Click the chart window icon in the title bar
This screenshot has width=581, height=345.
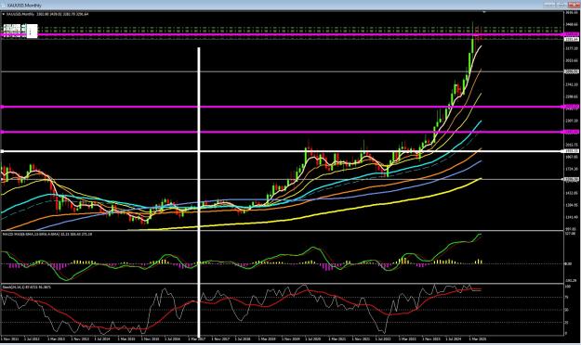click(4, 6)
